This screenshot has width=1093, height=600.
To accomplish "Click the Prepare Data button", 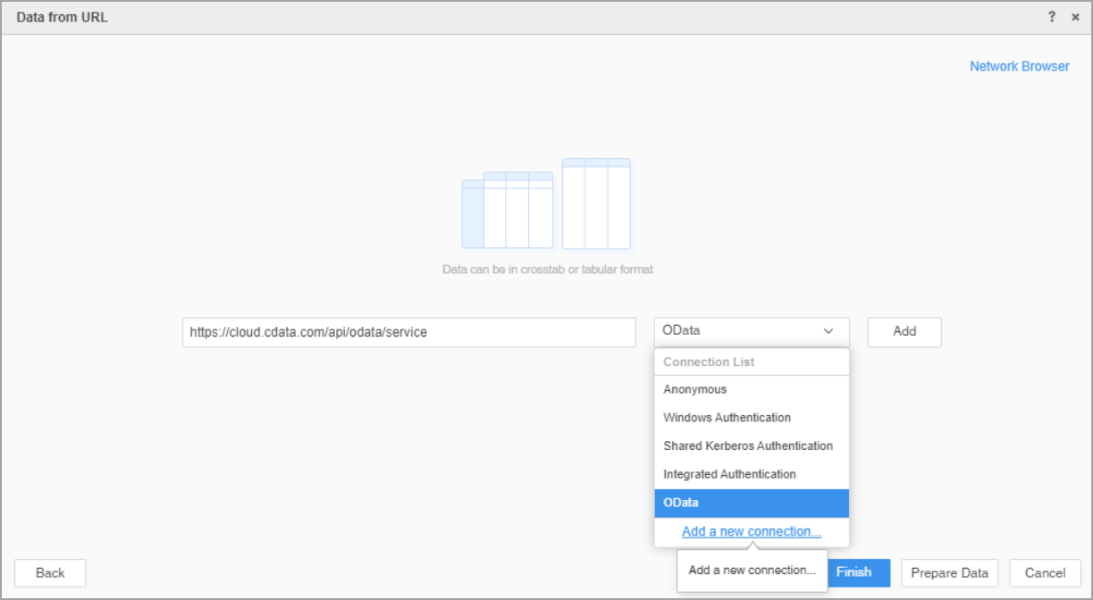I will (x=949, y=572).
